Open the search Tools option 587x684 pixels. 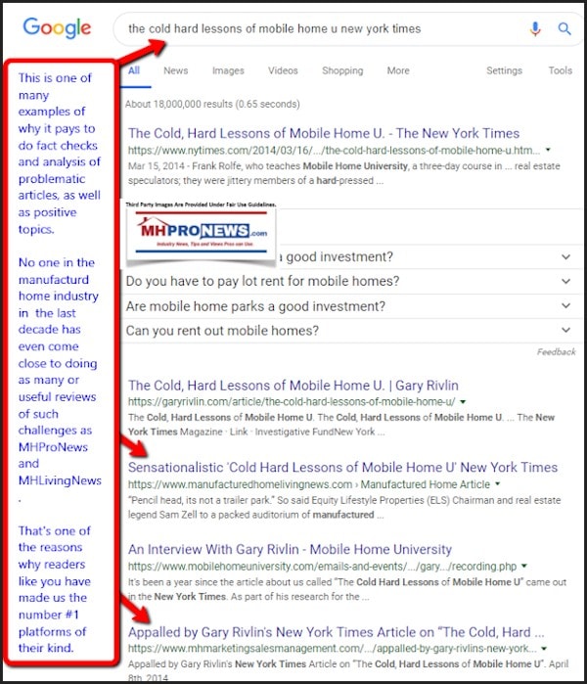pyautogui.click(x=560, y=70)
